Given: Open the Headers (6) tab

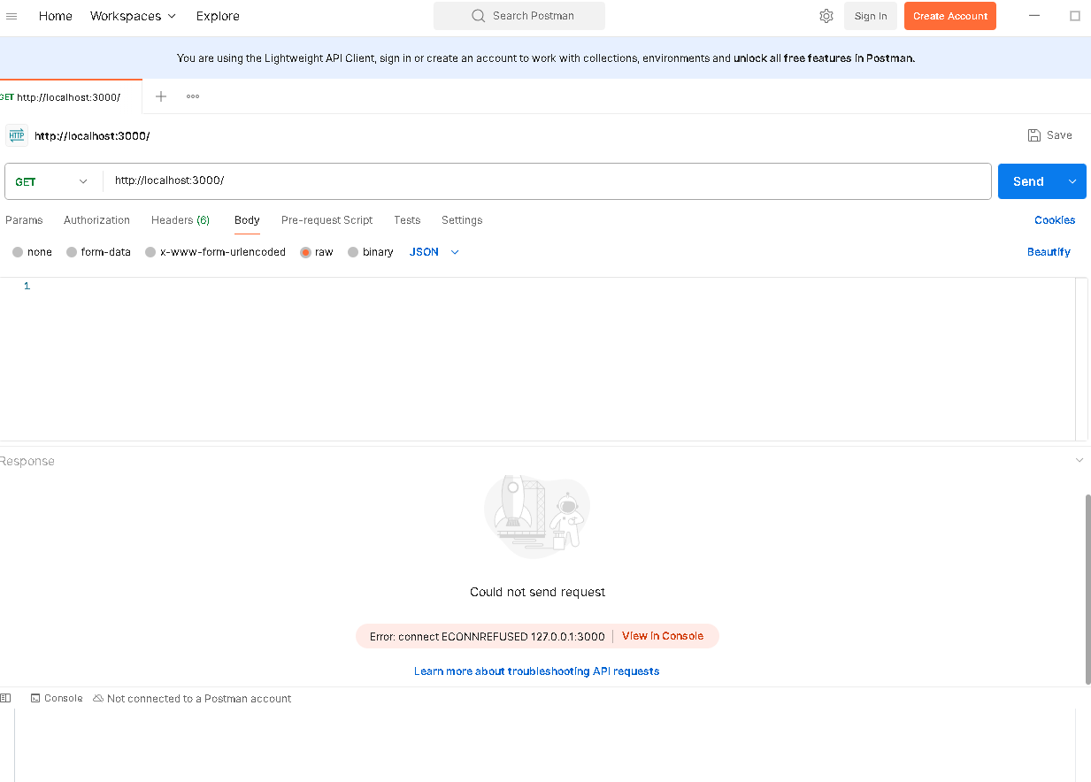Looking at the screenshot, I should coord(181,220).
